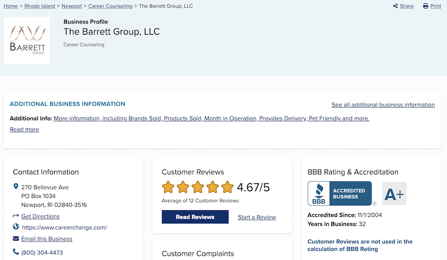This screenshot has width=447, height=260.
Task: Open Get Directions link
Action: pyautogui.click(x=40, y=216)
